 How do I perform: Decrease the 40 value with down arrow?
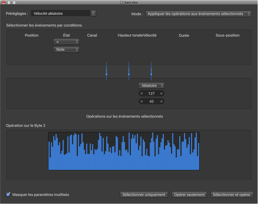[142, 101]
